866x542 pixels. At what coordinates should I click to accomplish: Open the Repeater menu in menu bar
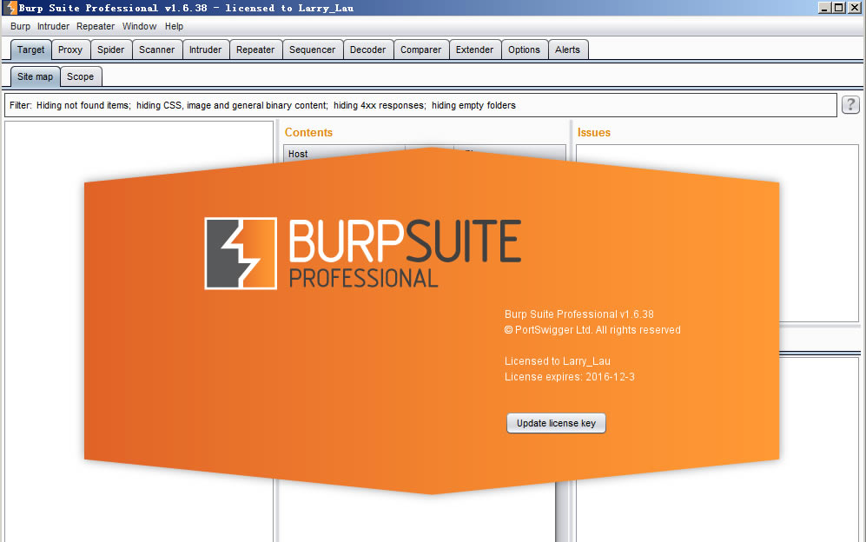point(96,26)
